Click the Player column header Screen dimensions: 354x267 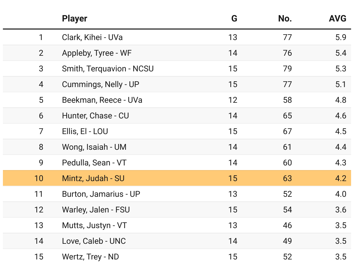(x=75, y=19)
